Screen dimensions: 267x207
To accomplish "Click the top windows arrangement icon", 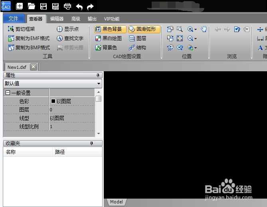I will pyautogui.click(x=170, y=29).
